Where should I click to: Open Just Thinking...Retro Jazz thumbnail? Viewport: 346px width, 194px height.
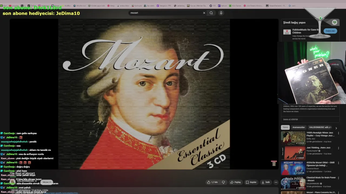[293, 153]
